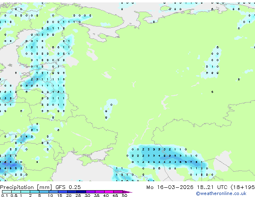Click the '(18+195' forecast offset text
The width and height of the screenshot is (255, 197).
pos(243,187)
